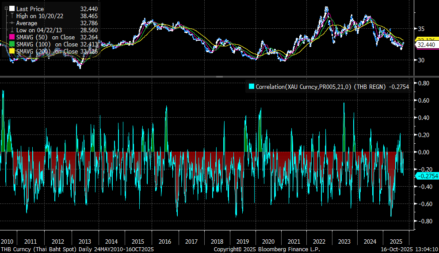Select the 'Last Price' legend label
The image size is (439, 253).
(30, 9)
